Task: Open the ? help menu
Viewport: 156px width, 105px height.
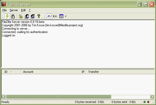Action: [x=30, y=10]
